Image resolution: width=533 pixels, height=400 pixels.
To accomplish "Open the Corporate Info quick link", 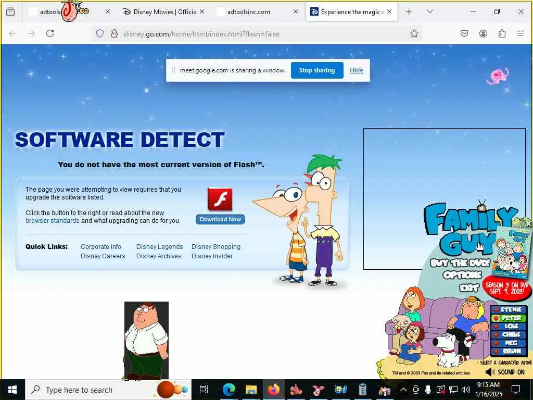I will click(x=101, y=247).
